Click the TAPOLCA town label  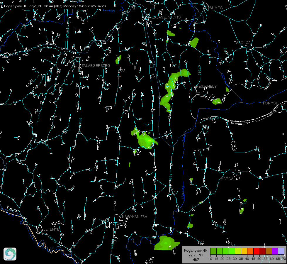tap(242, 43)
